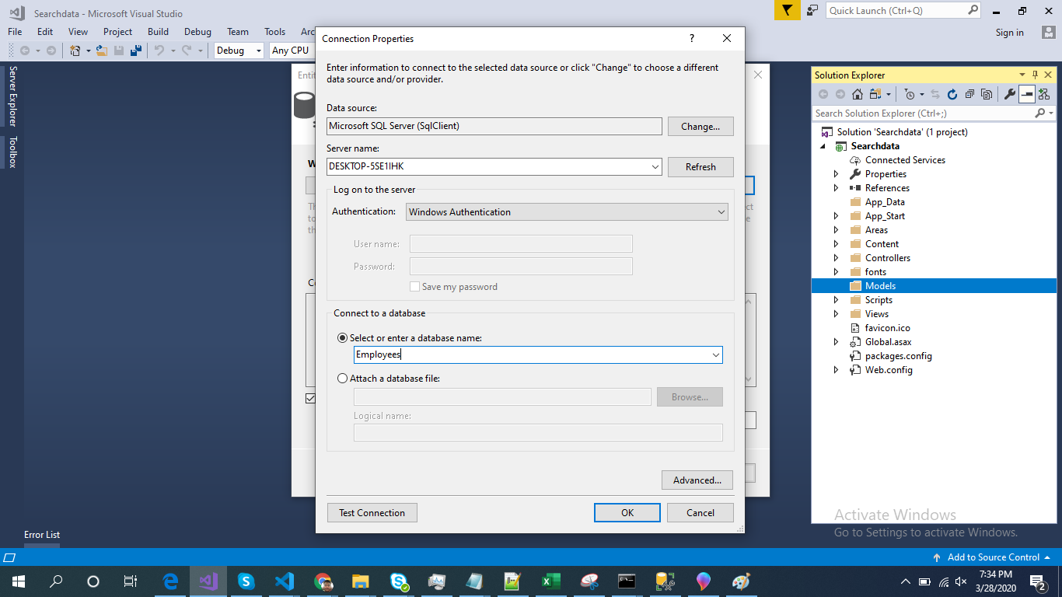Click the Open File folder toolbar icon
1062x597 pixels.
tap(101, 51)
